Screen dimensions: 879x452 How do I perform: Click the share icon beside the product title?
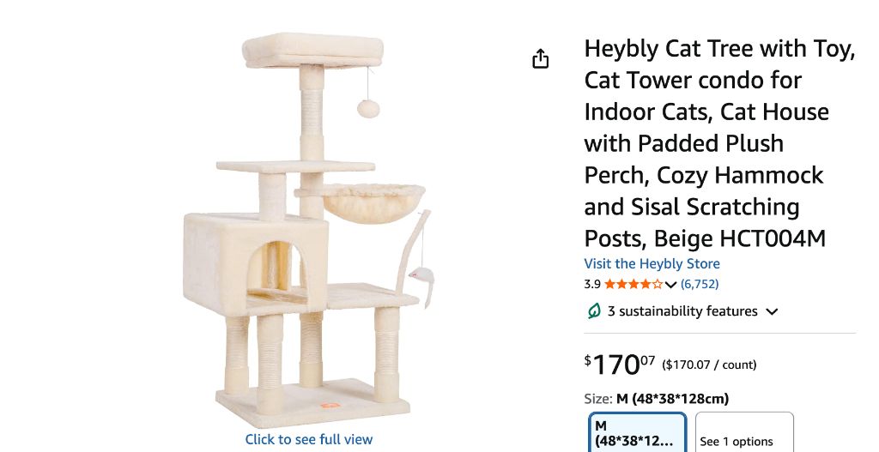pos(540,59)
